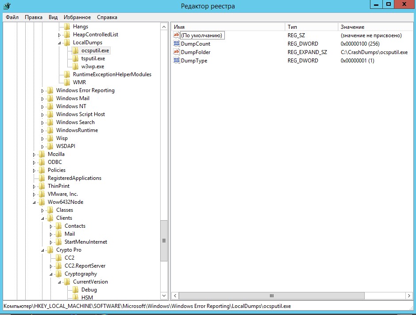Select the Classes key under Wow6432Node

coord(65,210)
